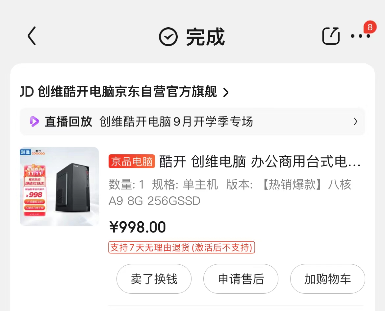Click the 京品电脑 label icon
Image resolution: width=385 pixels, height=311 pixels.
click(131, 162)
